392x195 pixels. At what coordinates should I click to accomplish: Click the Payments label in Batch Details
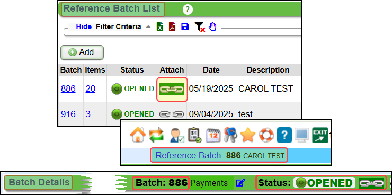(209, 183)
